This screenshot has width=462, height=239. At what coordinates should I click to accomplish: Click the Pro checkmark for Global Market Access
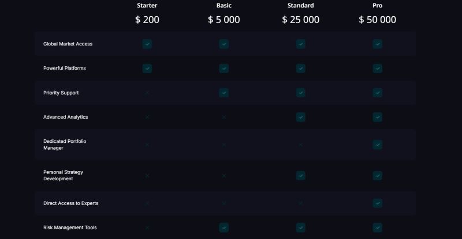377,44
